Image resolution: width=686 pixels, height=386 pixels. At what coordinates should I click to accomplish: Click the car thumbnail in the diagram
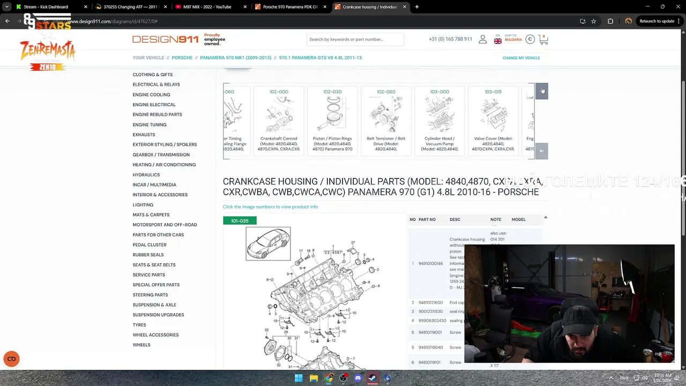point(268,243)
